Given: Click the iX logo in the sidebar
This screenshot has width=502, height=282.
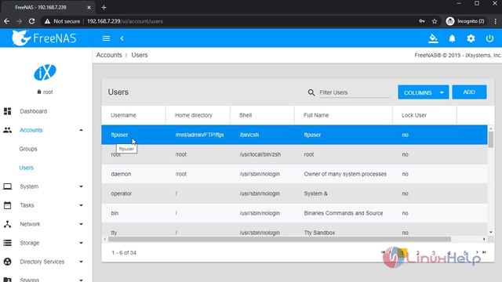Looking at the screenshot, I should (x=45, y=72).
